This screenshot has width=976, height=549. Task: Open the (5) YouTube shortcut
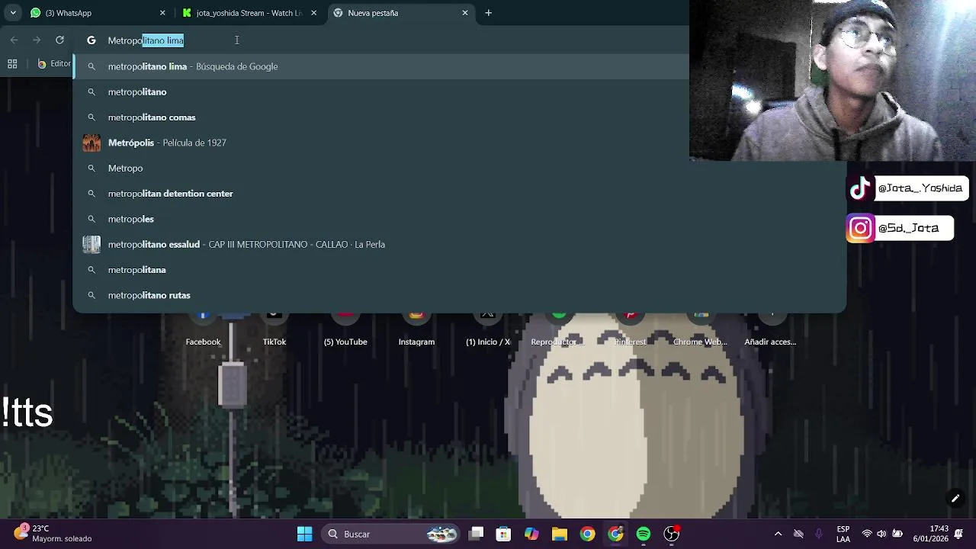(x=345, y=329)
